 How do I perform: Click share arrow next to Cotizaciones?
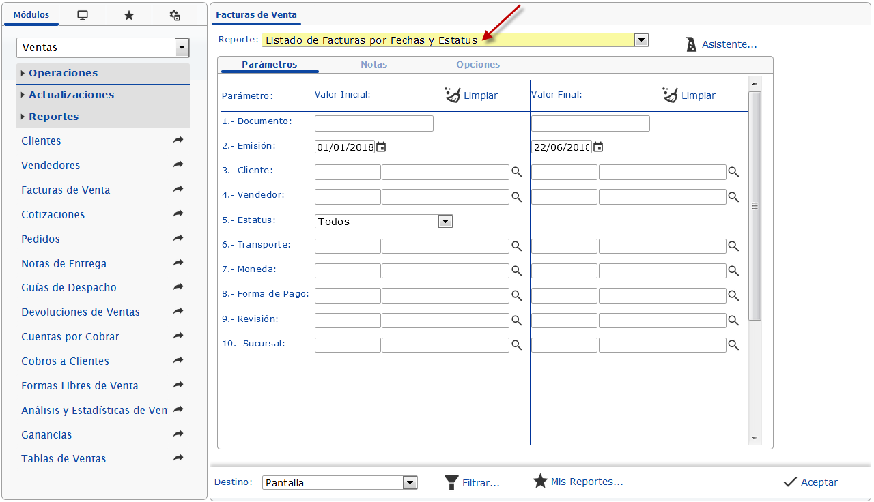tap(178, 213)
